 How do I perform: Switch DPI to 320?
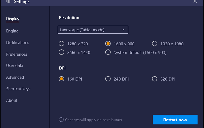click(x=155, y=79)
